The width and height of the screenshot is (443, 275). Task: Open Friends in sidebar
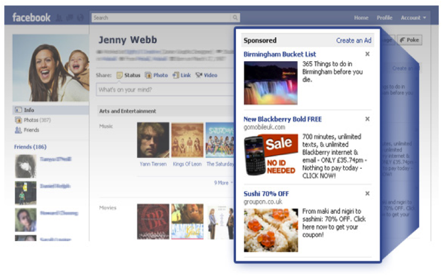(27, 130)
